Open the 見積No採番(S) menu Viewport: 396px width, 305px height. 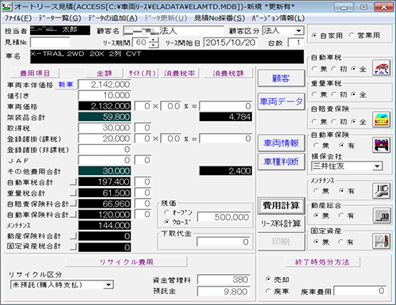click(x=219, y=18)
